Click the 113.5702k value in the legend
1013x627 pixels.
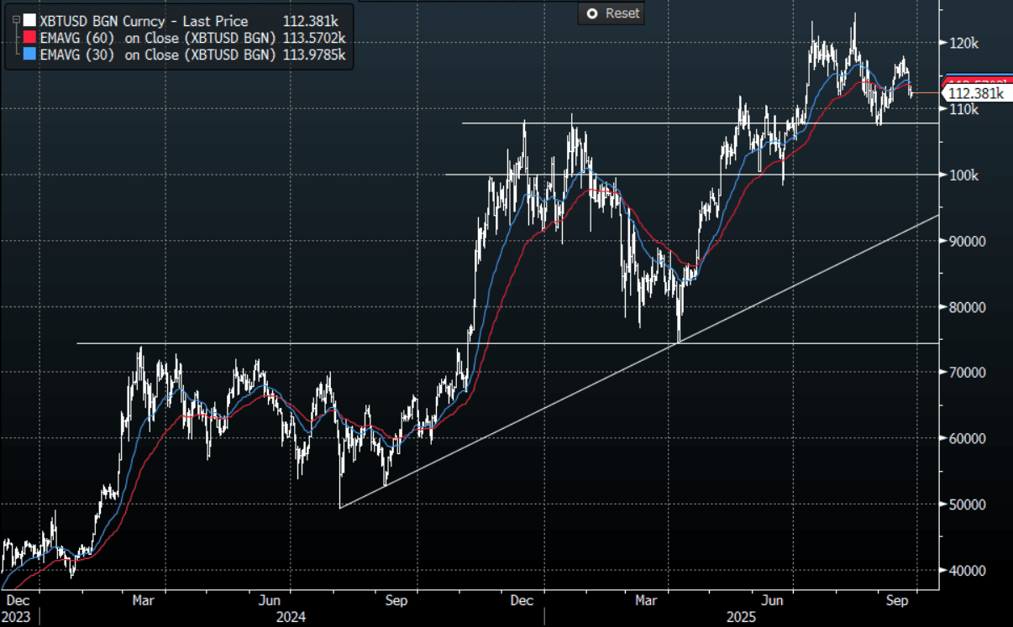[315, 37]
